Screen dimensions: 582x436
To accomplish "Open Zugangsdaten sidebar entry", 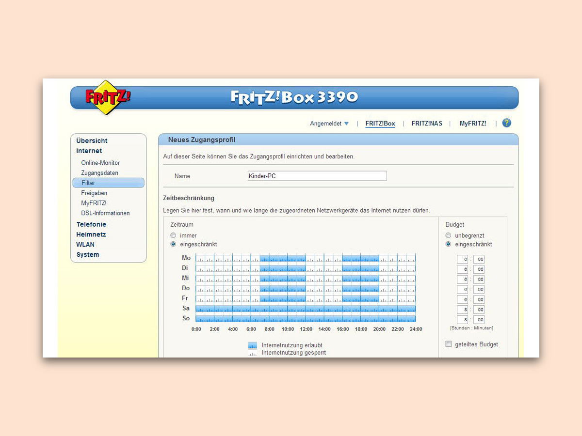I will (99, 173).
